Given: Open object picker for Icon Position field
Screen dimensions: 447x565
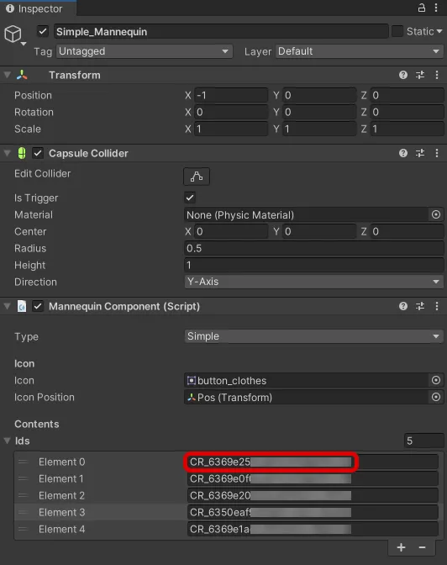Looking at the screenshot, I should tap(436, 397).
